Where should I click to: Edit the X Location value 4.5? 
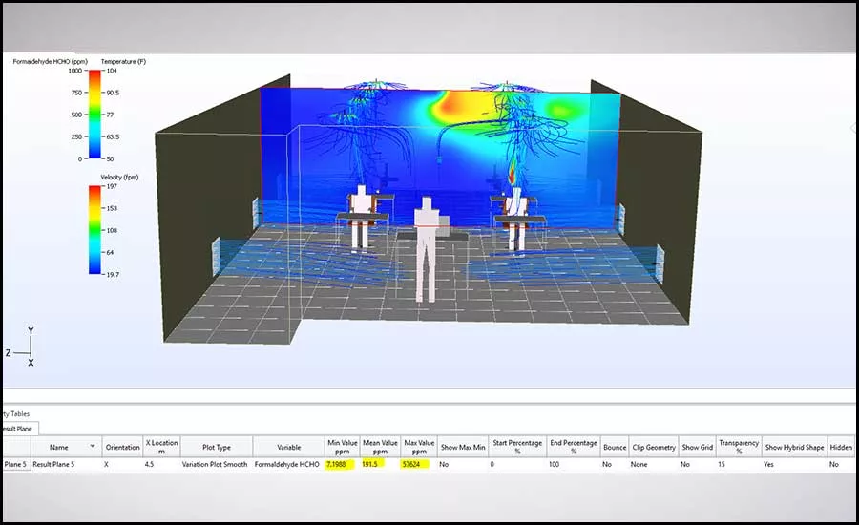pos(161,464)
